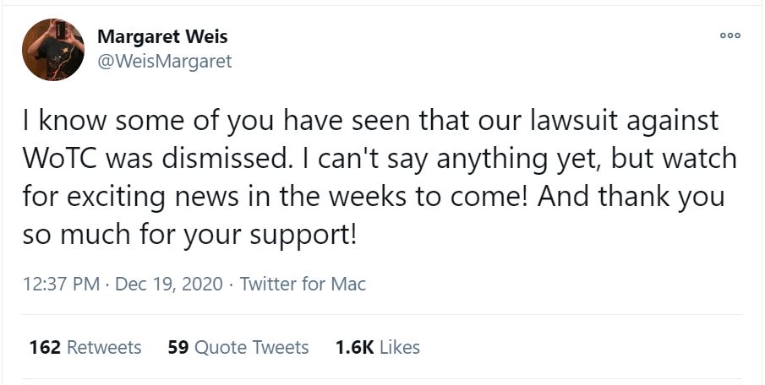Open the Twitter for Mac source link

[x=303, y=284]
